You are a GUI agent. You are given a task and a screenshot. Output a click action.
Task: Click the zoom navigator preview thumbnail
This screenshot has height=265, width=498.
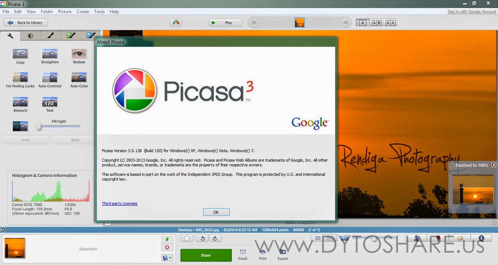473,189
